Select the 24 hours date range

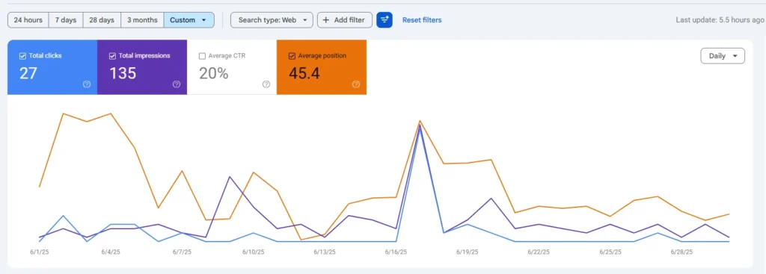tap(28, 20)
